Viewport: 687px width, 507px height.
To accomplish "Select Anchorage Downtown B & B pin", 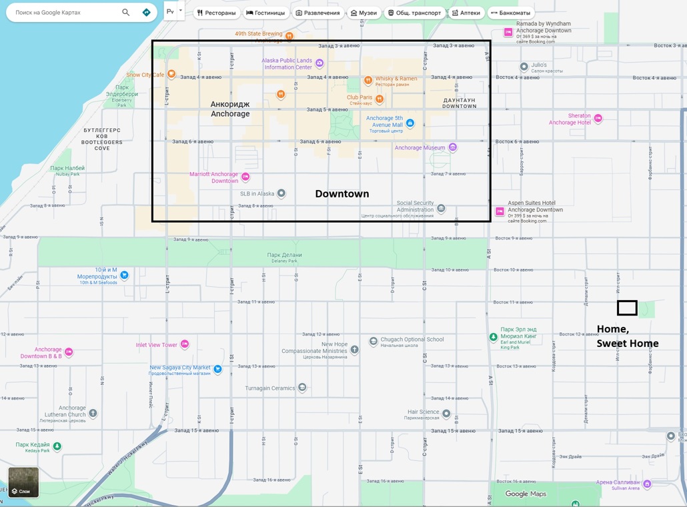I will tap(68, 352).
